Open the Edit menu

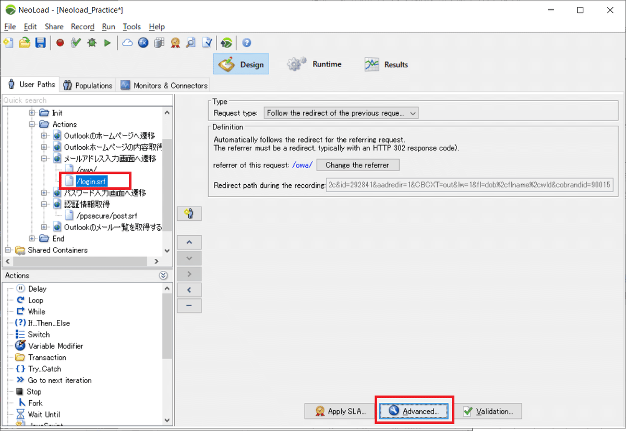coord(30,27)
